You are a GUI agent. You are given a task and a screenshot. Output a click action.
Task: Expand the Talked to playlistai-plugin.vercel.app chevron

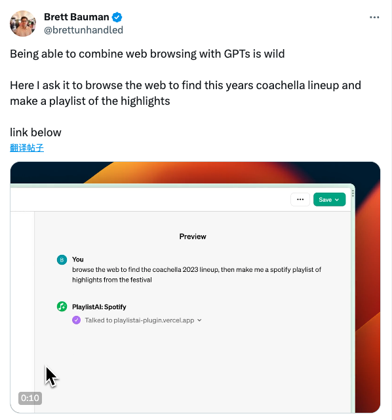coord(199,320)
